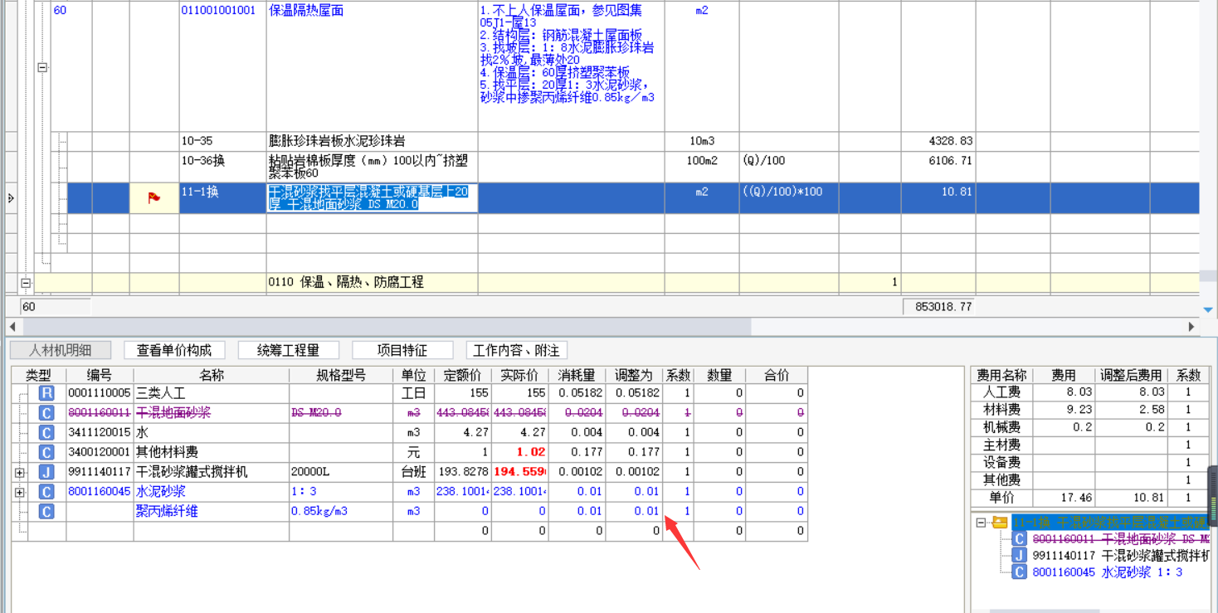Click the selected name cell 干混砂浆找平层 editing field
The image size is (1218, 613).
[x=372, y=197]
